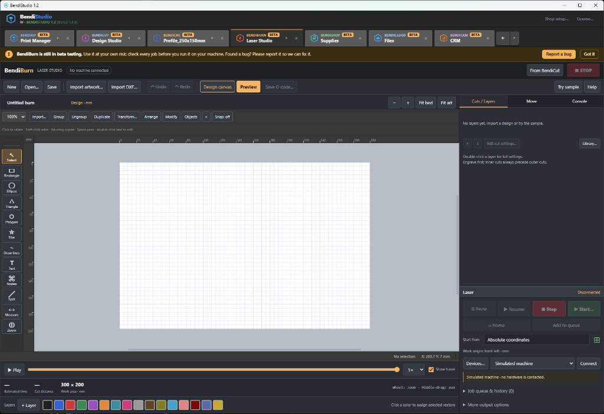The image size is (604, 414).
Task: Switch to Preview mode
Action: point(248,87)
